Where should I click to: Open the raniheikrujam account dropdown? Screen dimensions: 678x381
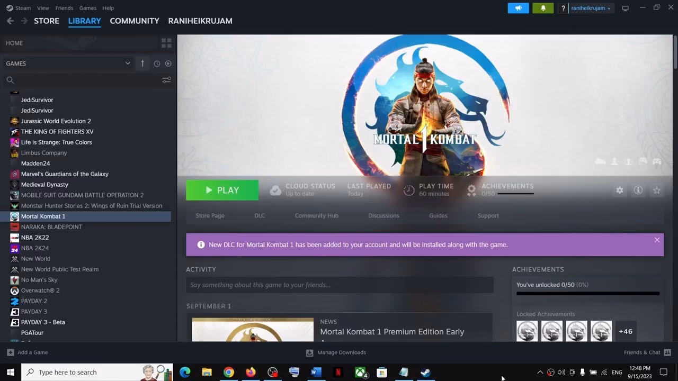[x=591, y=8]
